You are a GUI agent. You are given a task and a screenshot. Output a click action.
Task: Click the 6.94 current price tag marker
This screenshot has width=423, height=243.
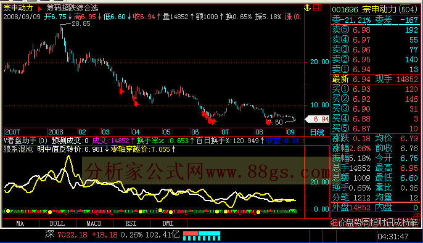click(x=317, y=119)
